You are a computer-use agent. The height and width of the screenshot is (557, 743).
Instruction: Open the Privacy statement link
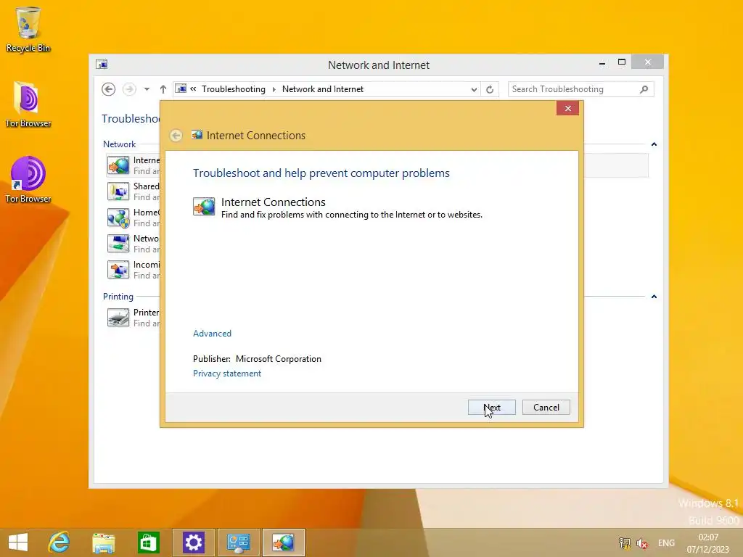point(227,374)
